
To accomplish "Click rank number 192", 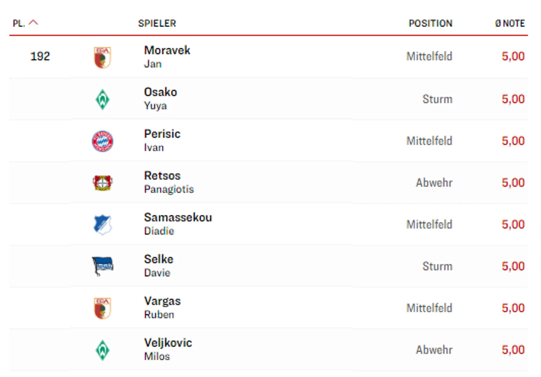I will point(40,56).
